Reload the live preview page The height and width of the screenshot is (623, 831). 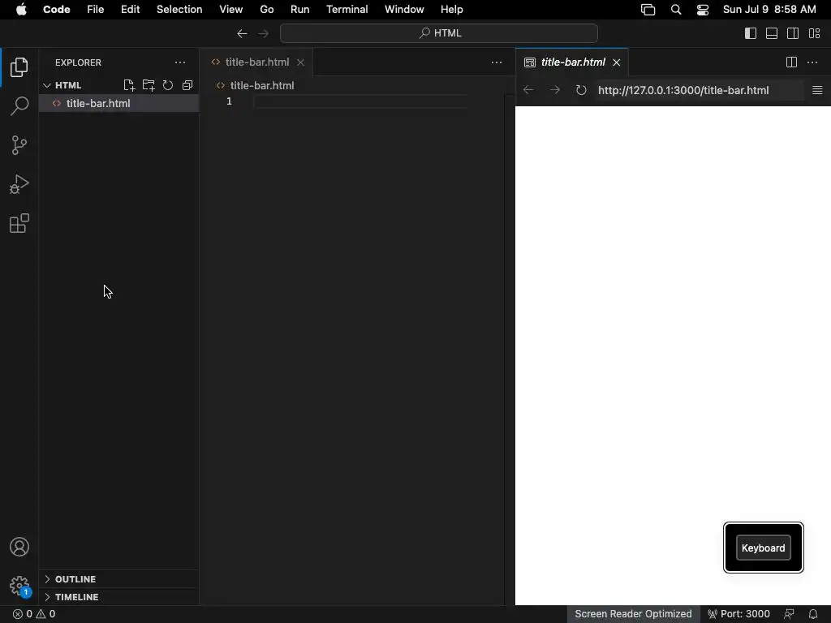click(581, 90)
